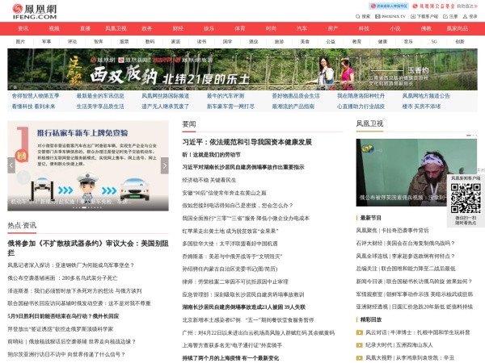Click the ifeng.com Phoenix logo
Image resolution: width=485 pixels, height=363 pixels.
34,10
